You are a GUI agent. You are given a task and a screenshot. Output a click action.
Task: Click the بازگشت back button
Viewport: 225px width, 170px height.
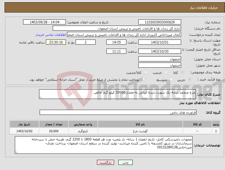point(106,162)
